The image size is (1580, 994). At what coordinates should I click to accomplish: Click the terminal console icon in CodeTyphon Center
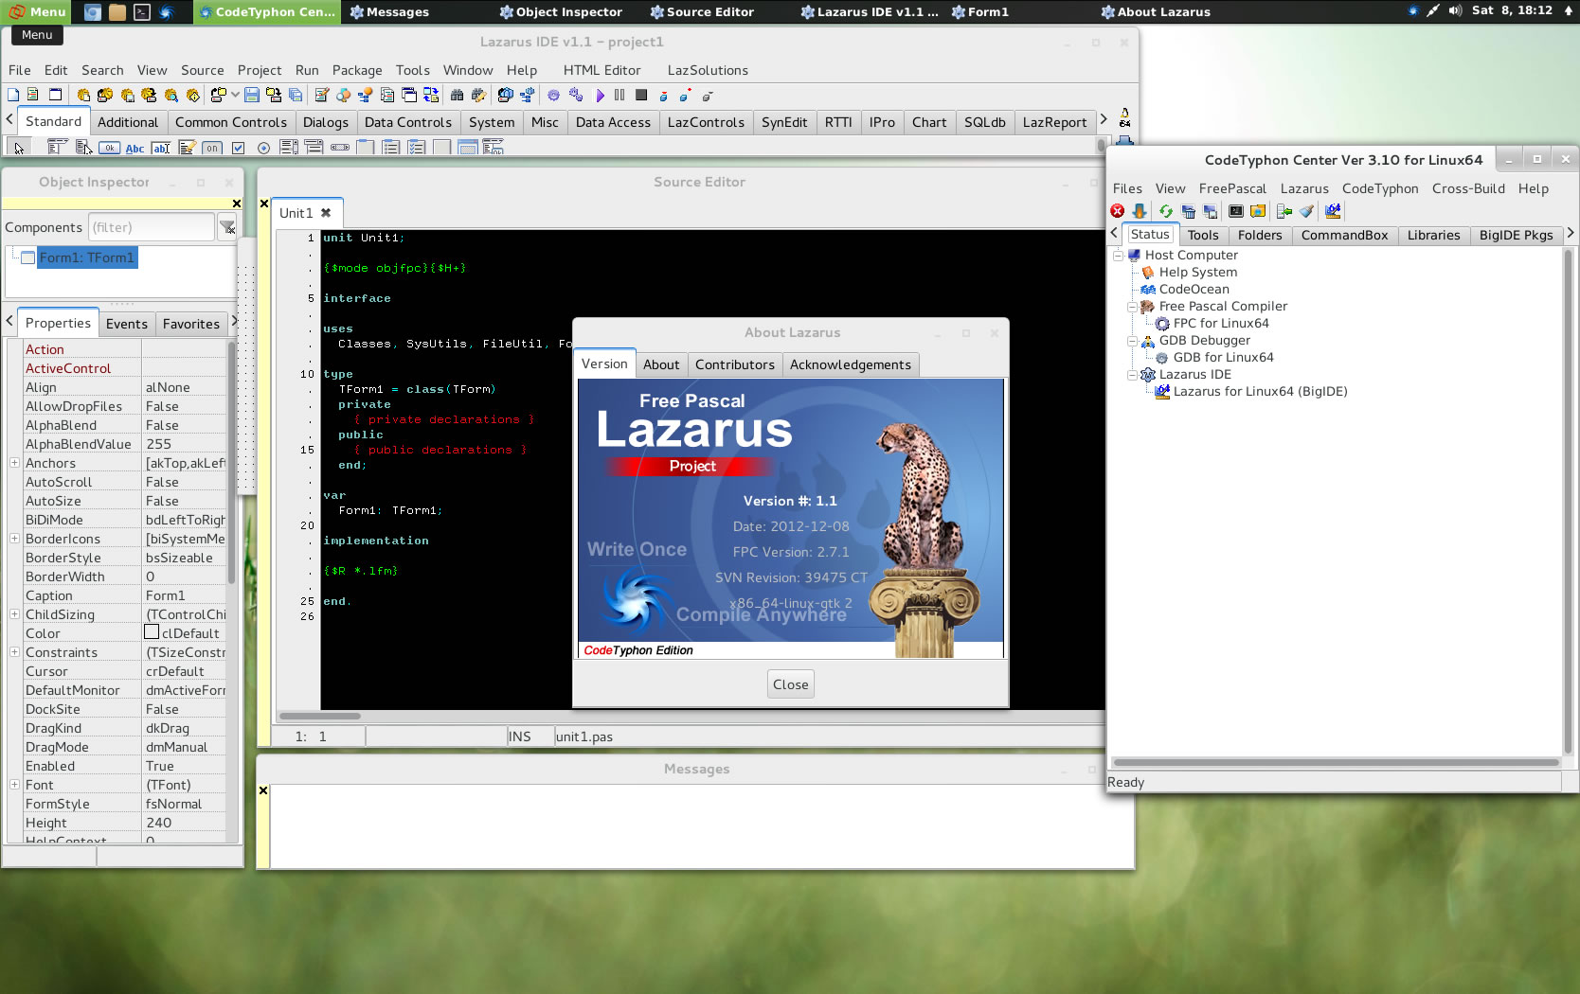coord(1236,211)
